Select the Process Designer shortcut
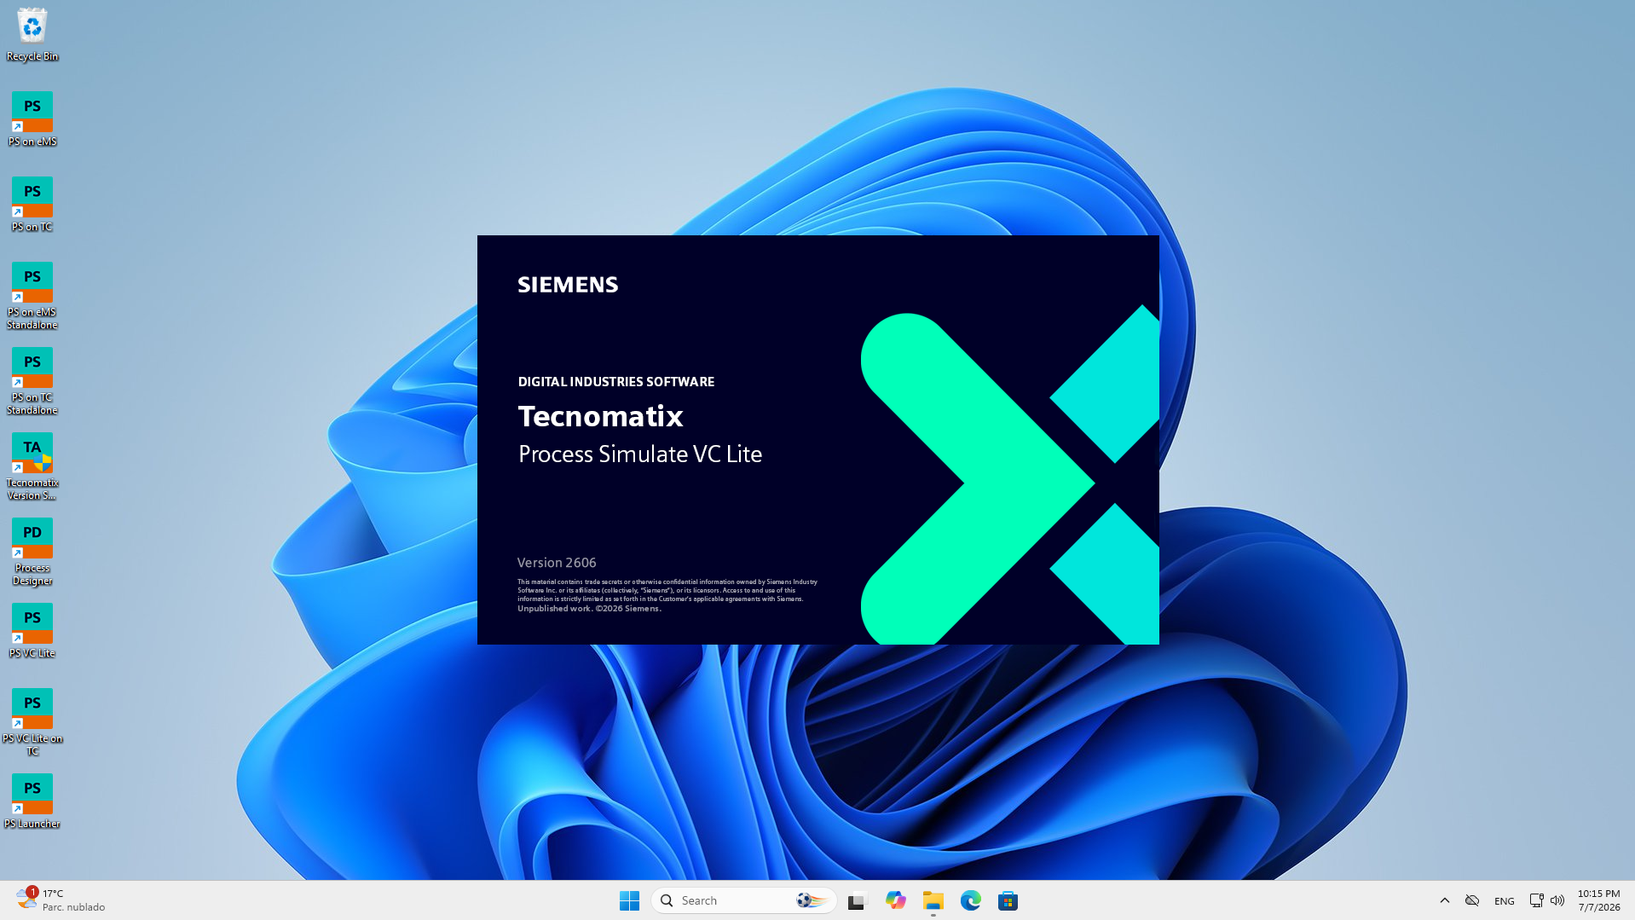Viewport: 1635px width, 920px height. tap(32, 552)
